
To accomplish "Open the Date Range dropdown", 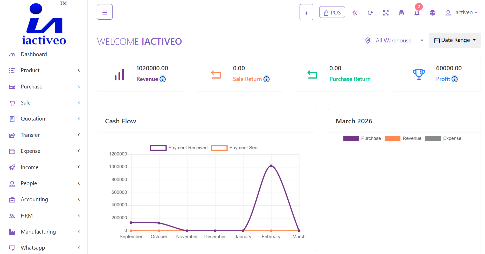I will pyautogui.click(x=455, y=40).
